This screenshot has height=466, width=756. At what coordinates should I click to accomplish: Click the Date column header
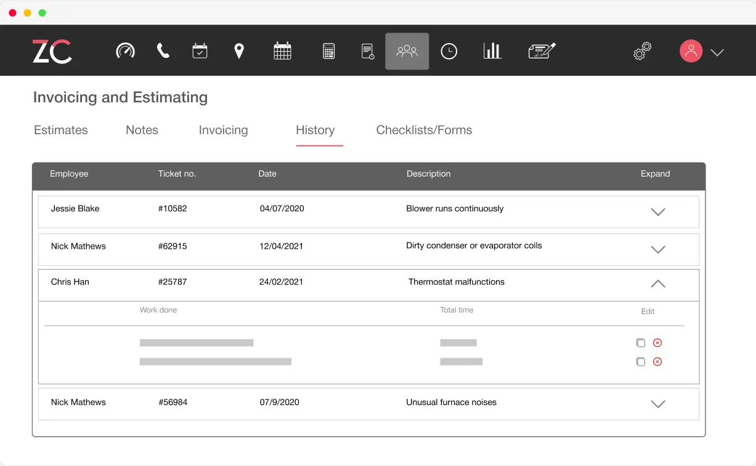267,174
